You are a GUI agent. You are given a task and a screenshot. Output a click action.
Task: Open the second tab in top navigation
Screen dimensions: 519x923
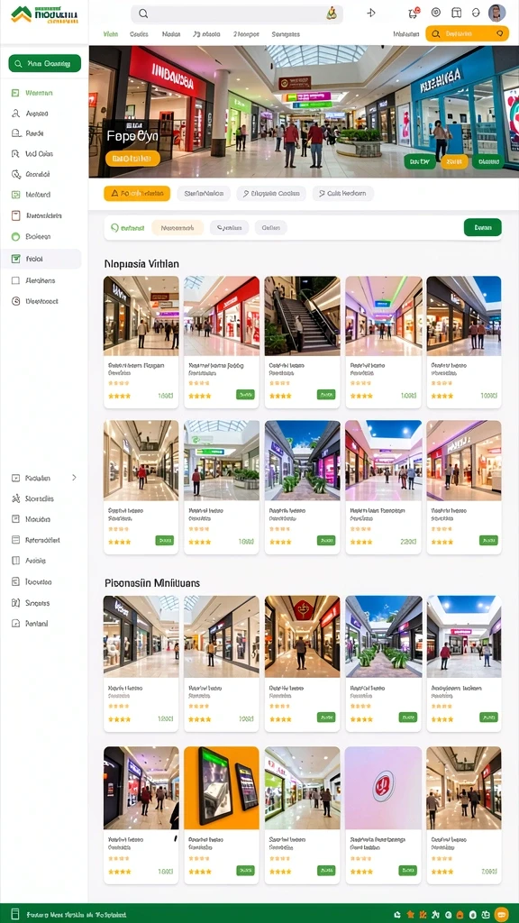(139, 34)
